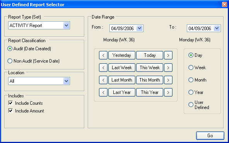This screenshot has width=229, height=143.
Task: Select the This Month range
Action: 150,80
